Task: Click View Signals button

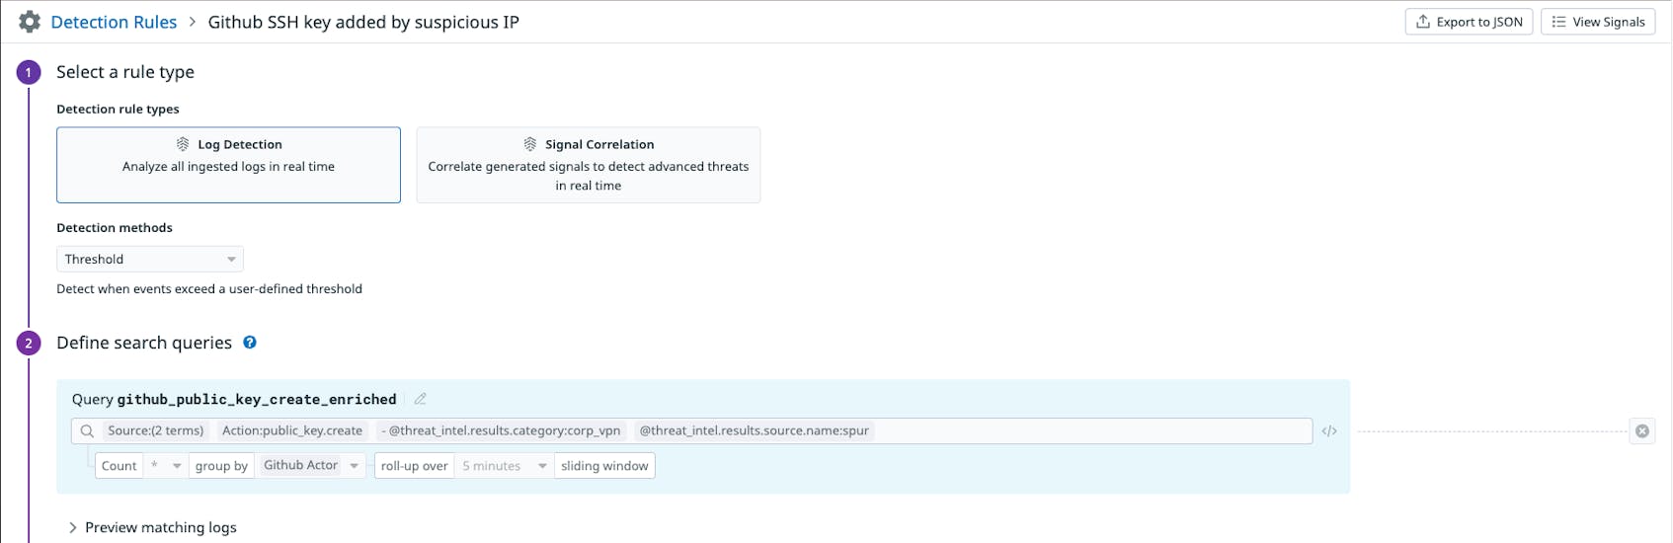Action: [1597, 22]
